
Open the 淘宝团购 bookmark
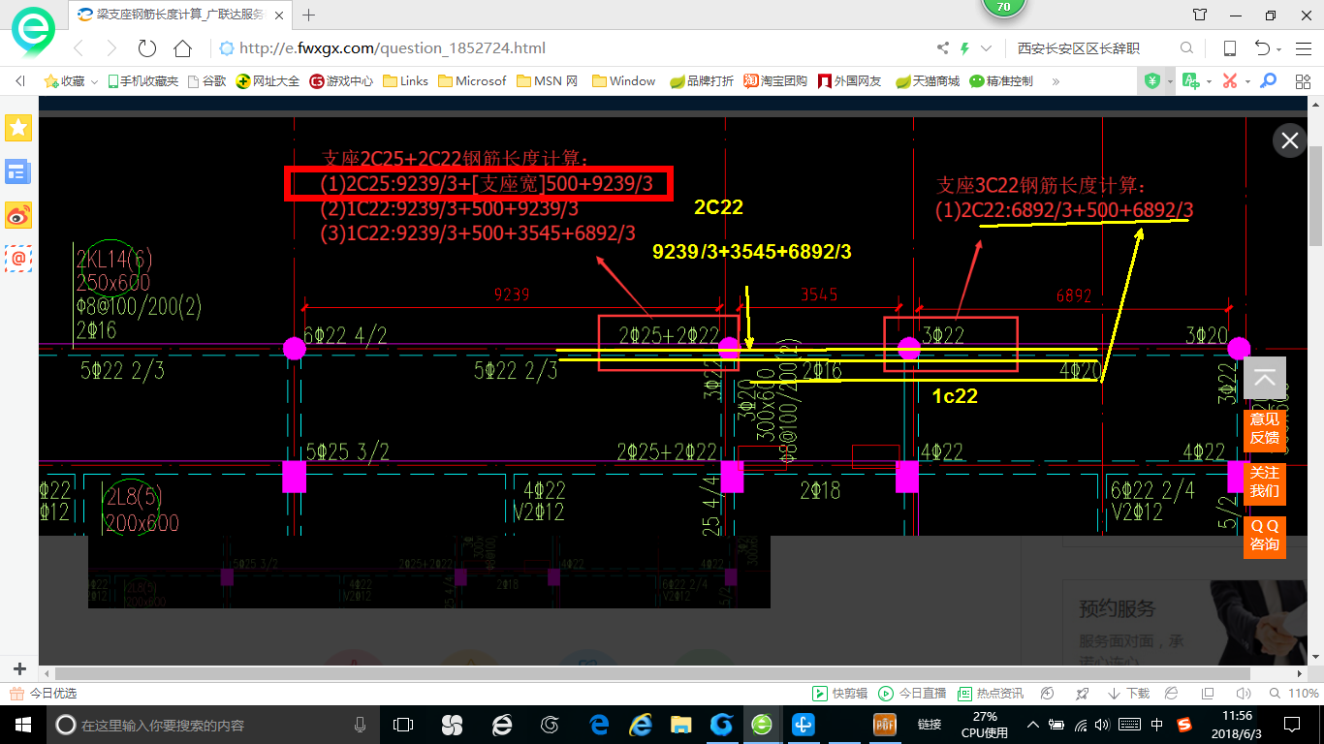(775, 81)
